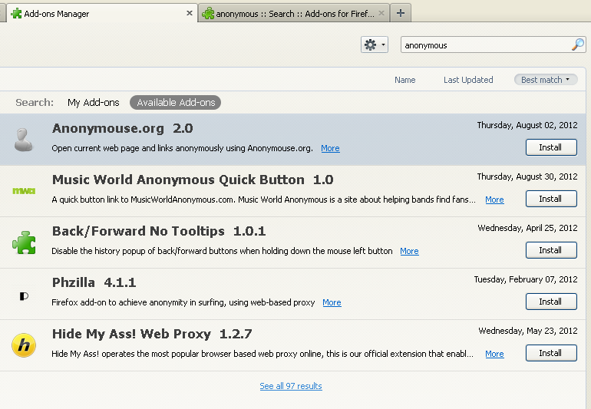The width and height of the screenshot is (591, 409).
Task: Show the My Add-ons search results
Action: click(x=94, y=102)
